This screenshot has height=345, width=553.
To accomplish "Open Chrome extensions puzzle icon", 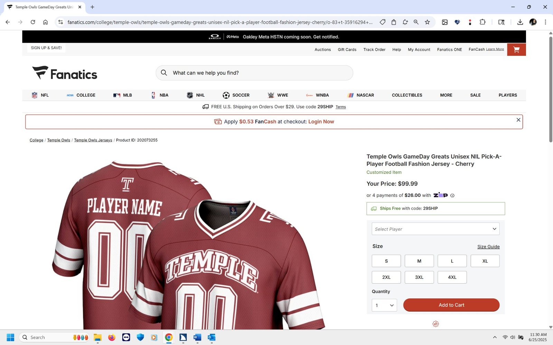I will pos(482,22).
